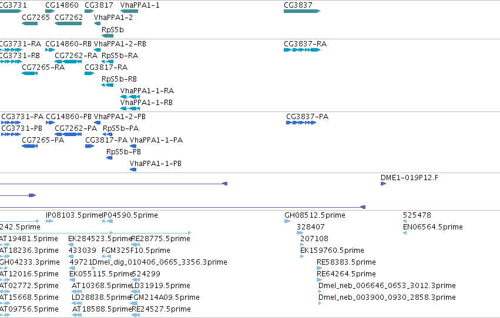
Task: Open the EK159760.5prime EST label
Action: [x=333, y=251]
